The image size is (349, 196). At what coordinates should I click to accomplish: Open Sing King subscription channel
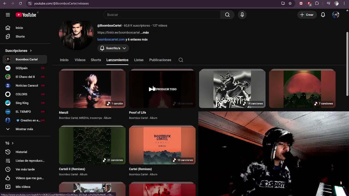(25, 103)
